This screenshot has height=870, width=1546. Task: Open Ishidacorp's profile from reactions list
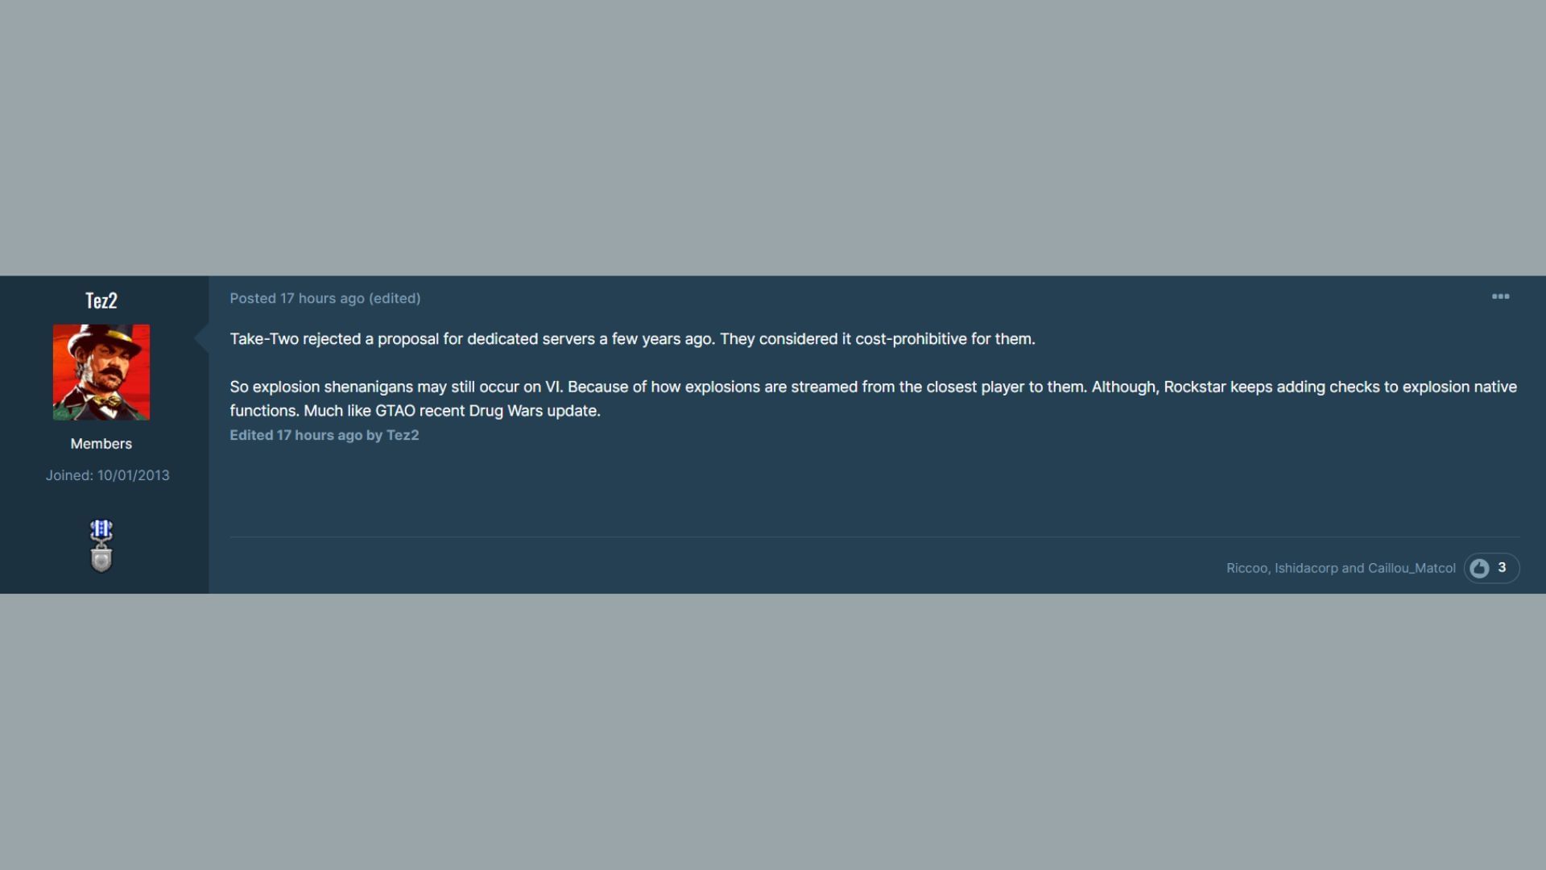pos(1306,569)
